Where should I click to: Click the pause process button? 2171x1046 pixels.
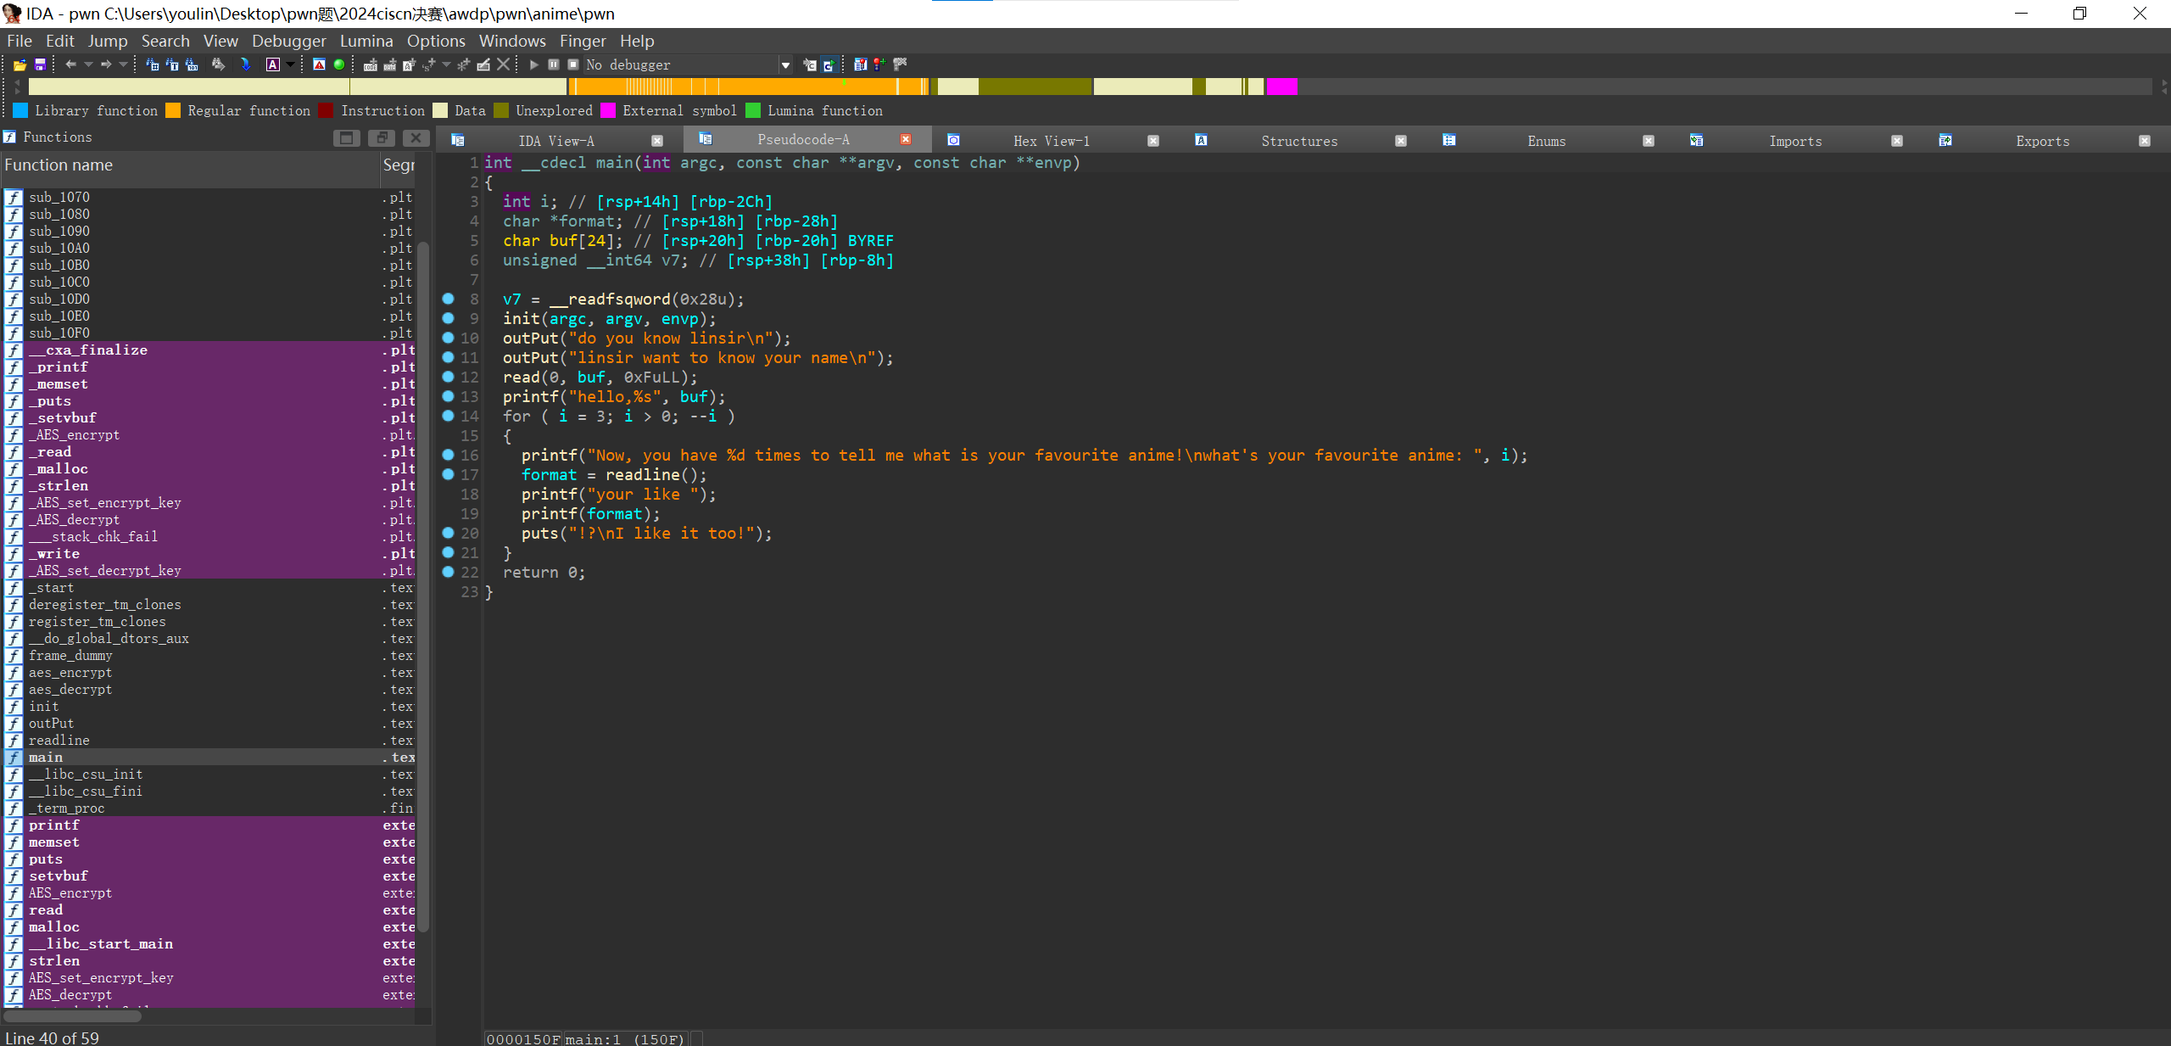(554, 64)
